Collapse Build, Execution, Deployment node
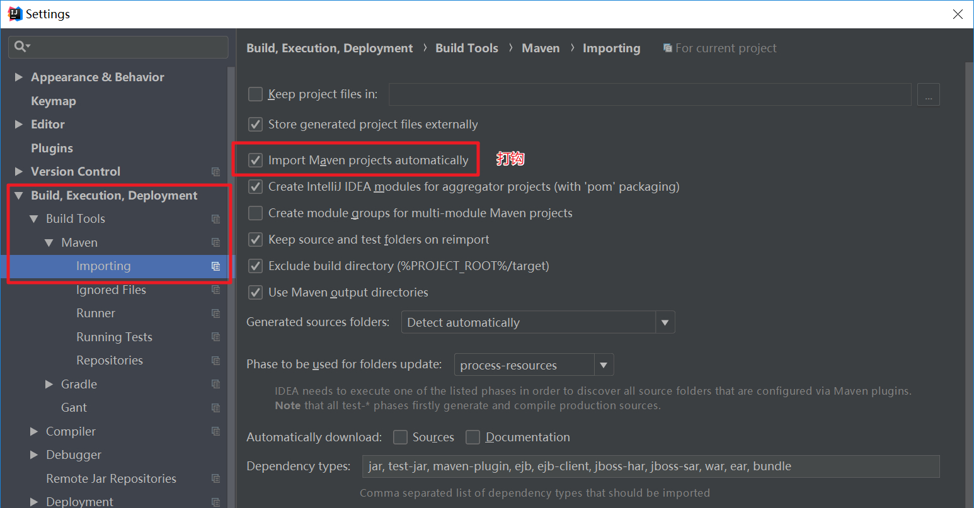Viewport: 974px width, 508px height. (x=19, y=196)
